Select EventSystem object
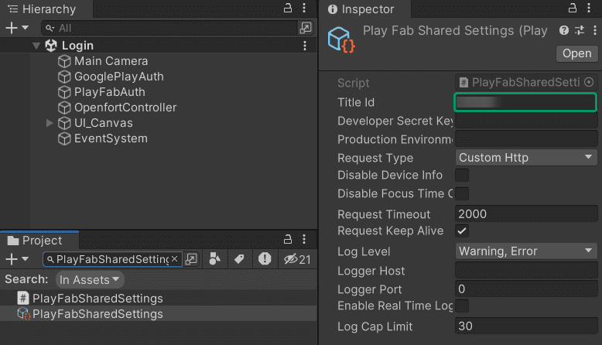The image size is (602, 345). pos(111,138)
